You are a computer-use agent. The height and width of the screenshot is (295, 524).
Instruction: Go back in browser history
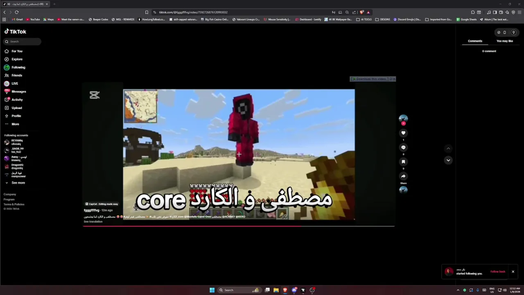click(5, 12)
